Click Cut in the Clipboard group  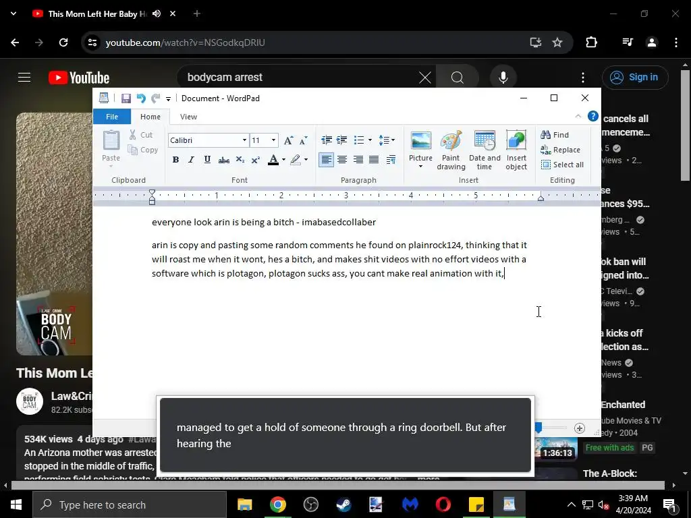(140, 135)
